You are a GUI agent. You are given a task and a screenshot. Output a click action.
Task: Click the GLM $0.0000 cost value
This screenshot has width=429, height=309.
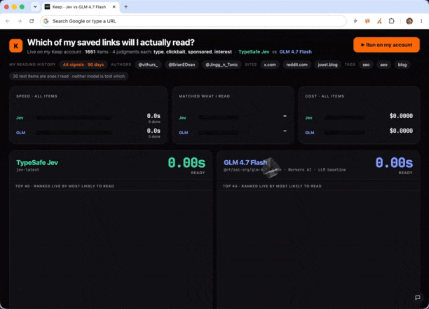(x=401, y=131)
